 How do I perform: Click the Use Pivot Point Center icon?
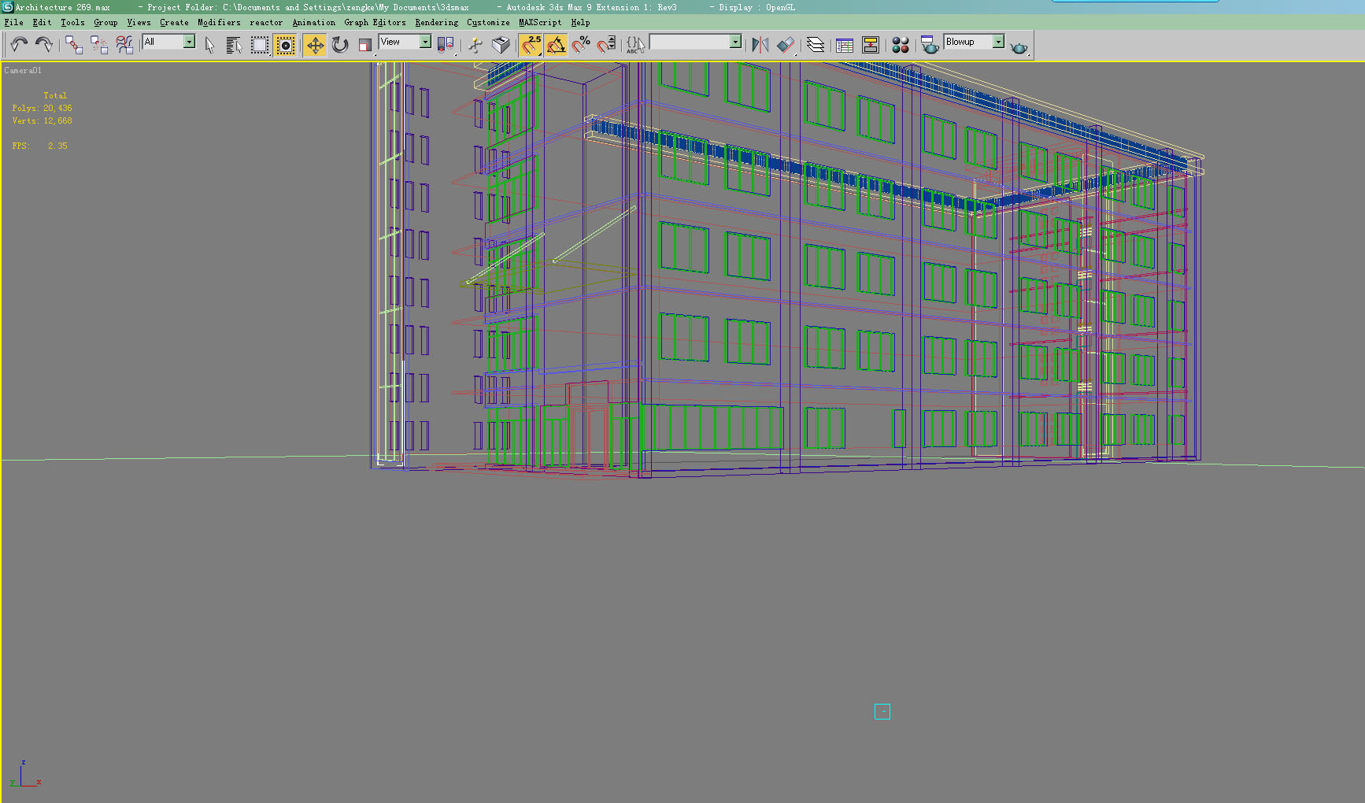(446, 45)
